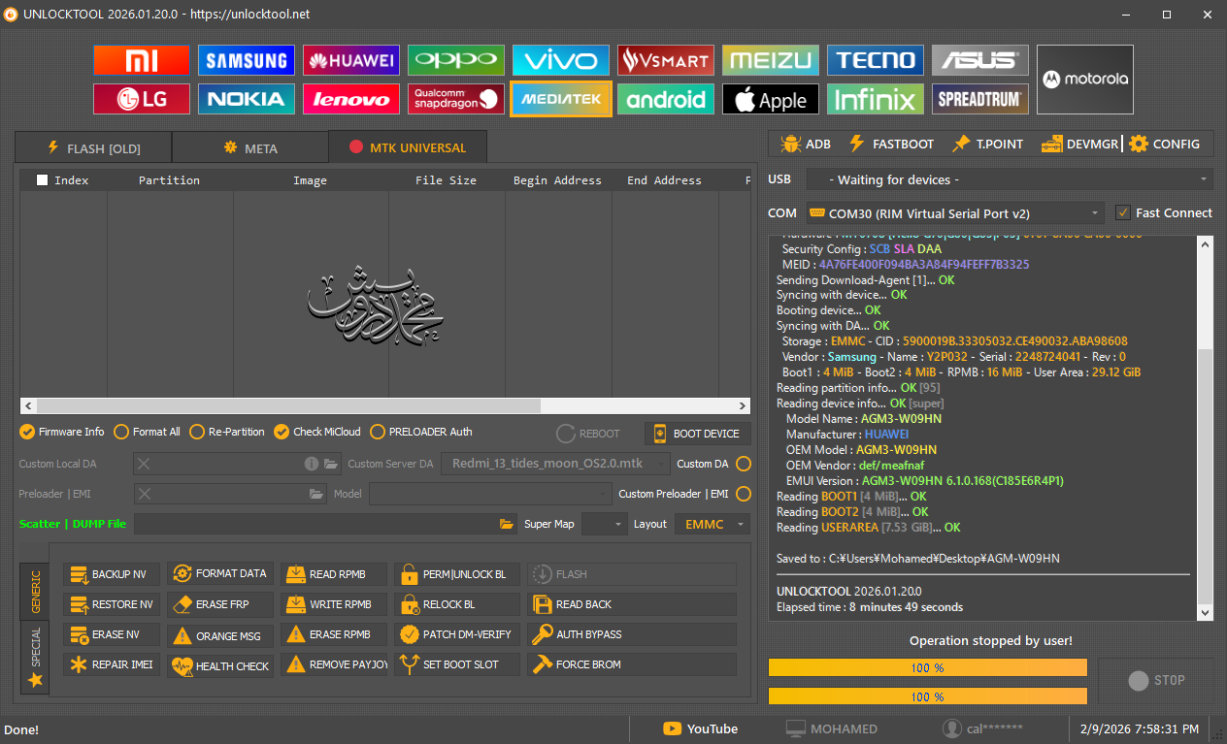
Task: Select the Apple brand icon
Action: [x=771, y=99]
